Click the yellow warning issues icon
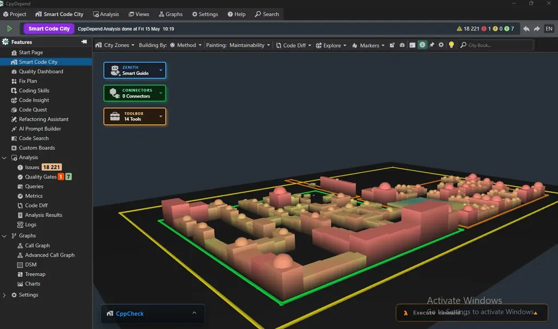 click(459, 29)
